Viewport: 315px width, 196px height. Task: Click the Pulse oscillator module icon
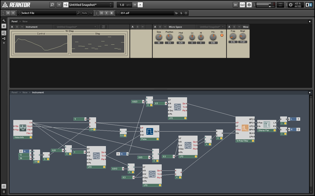(x=150, y=131)
